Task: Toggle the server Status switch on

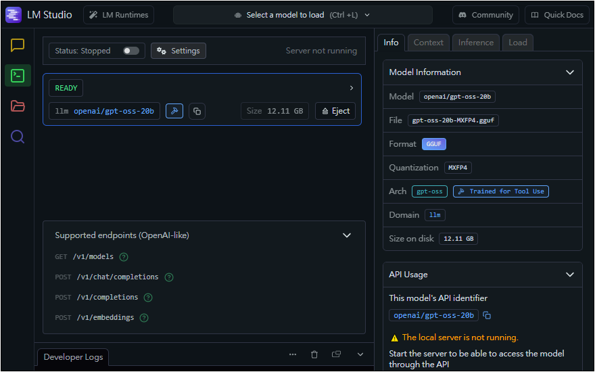Action: click(131, 51)
